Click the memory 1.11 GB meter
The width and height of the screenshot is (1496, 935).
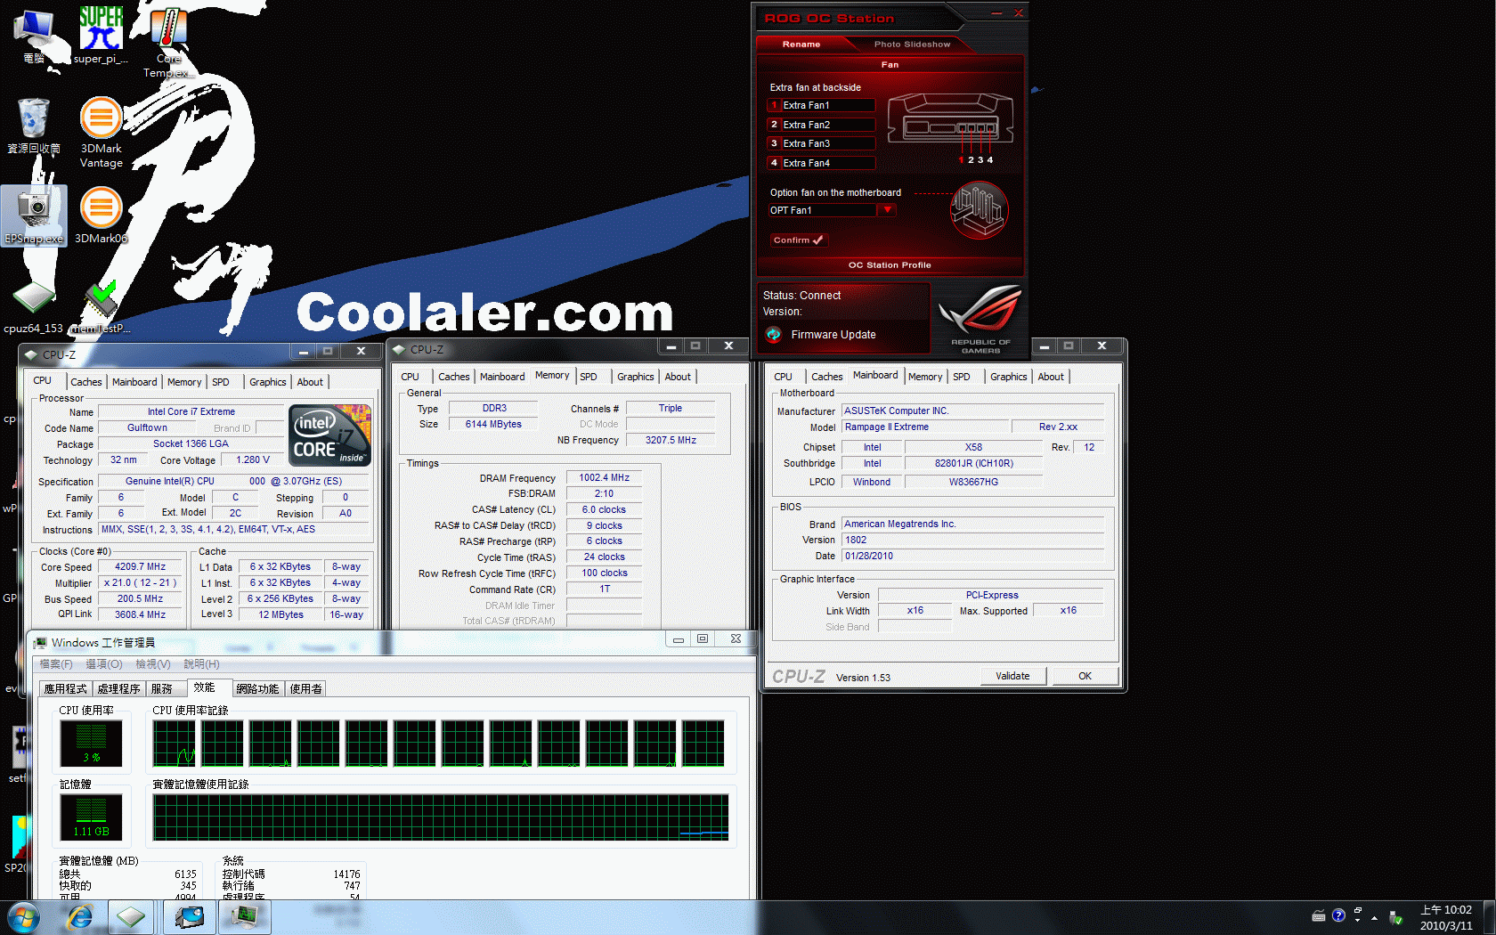tap(91, 817)
